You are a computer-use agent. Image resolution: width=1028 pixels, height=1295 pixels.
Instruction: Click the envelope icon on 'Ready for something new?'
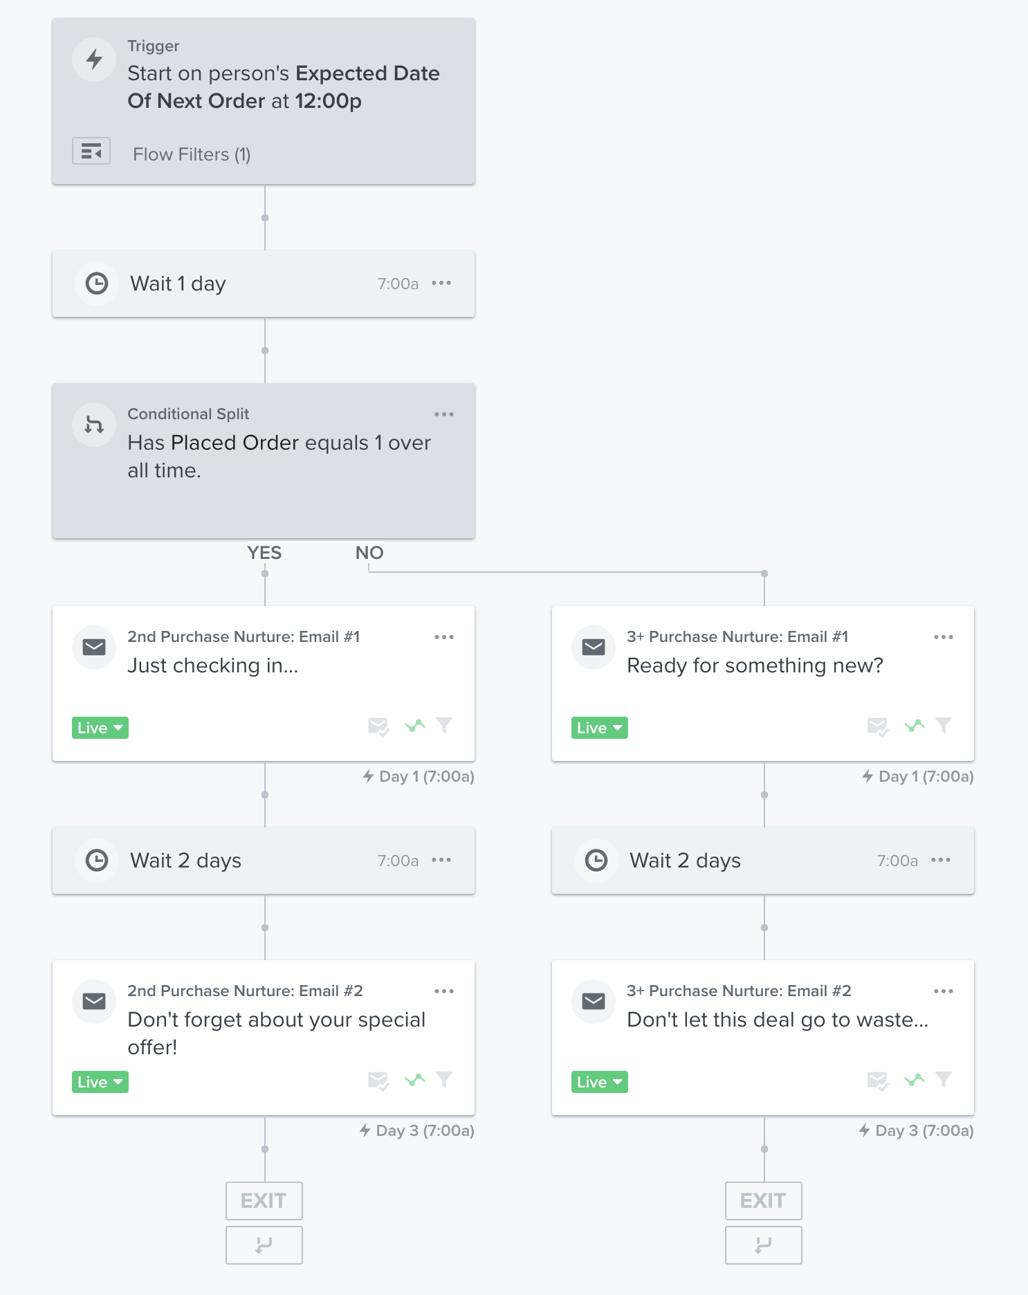click(594, 647)
